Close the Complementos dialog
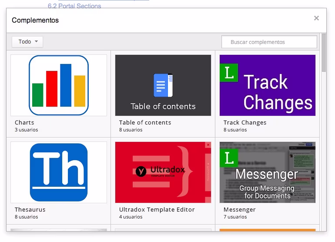335x242 pixels. click(316, 18)
